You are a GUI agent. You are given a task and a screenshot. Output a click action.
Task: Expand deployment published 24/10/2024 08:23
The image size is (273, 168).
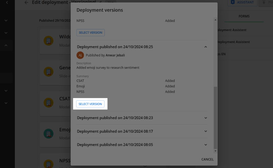pos(206,118)
